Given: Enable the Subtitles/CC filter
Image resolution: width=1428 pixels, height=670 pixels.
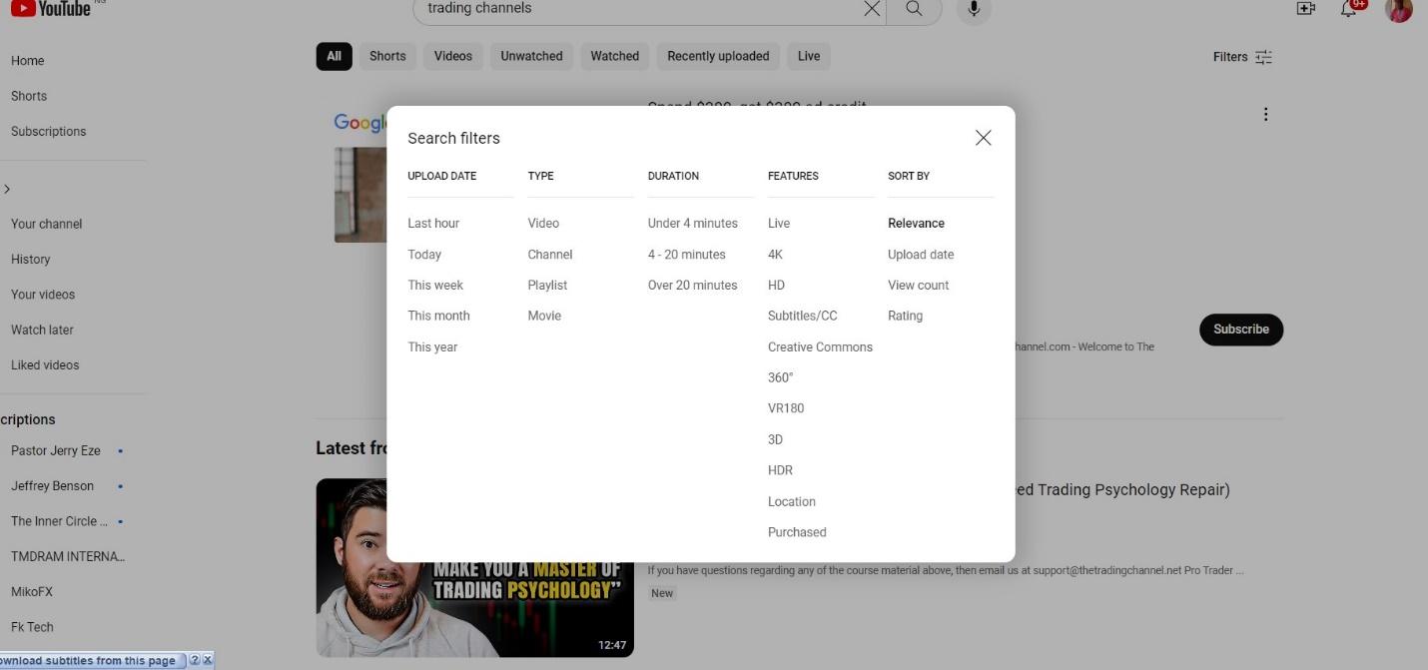Looking at the screenshot, I should pos(802,316).
